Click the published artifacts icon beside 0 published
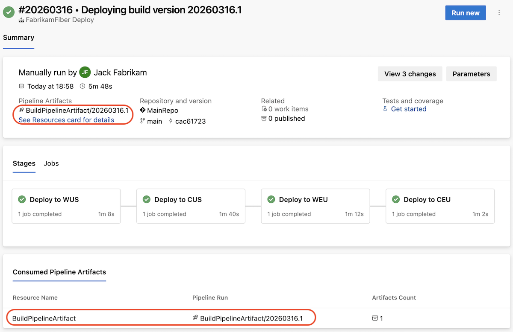The width and height of the screenshot is (513, 332). coord(264,119)
